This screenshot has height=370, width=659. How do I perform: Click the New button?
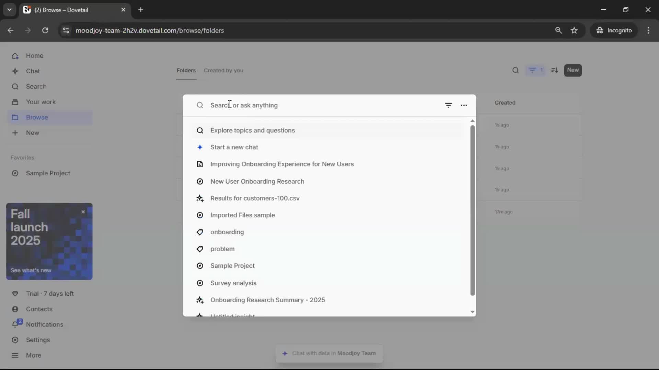click(x=573, y=70)
